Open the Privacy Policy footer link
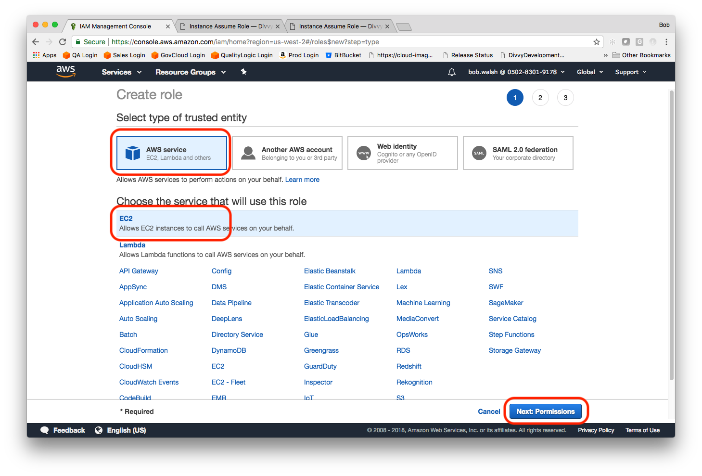This screenshot has width=702, height=476. (x=596, y=430)
